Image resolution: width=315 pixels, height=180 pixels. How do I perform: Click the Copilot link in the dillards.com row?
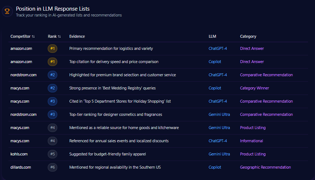(x=215, y=167)
